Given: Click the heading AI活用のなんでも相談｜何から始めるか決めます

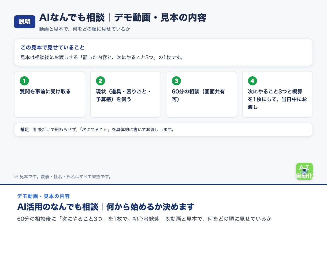Looking at the screenshot, I should (106, 207).
